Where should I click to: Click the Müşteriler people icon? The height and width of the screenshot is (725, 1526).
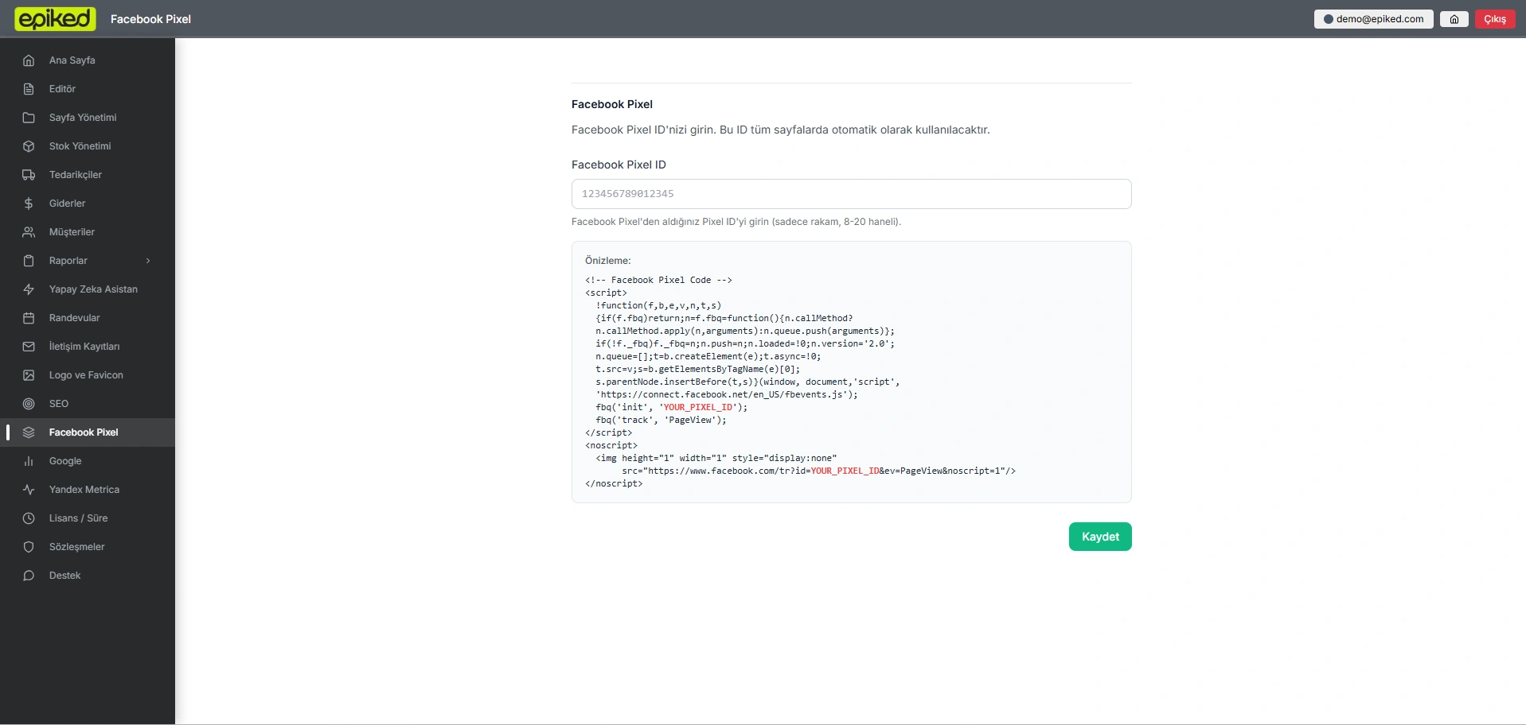pyautogui.click(x=29, y=232)
